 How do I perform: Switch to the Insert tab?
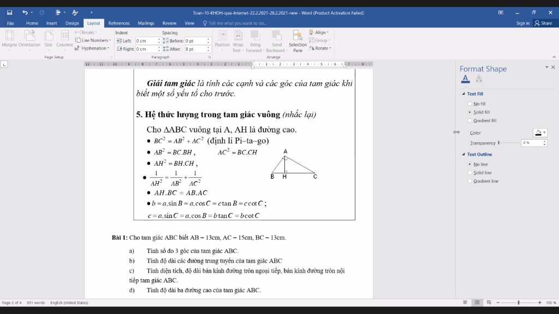coord(51,23)
